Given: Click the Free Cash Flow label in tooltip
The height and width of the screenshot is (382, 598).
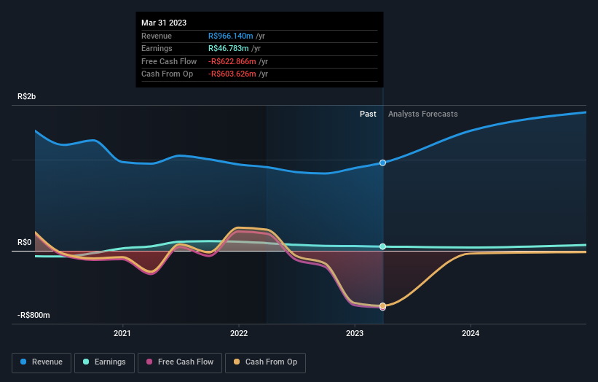Looking at the screenshot, I should coord(169,61).
